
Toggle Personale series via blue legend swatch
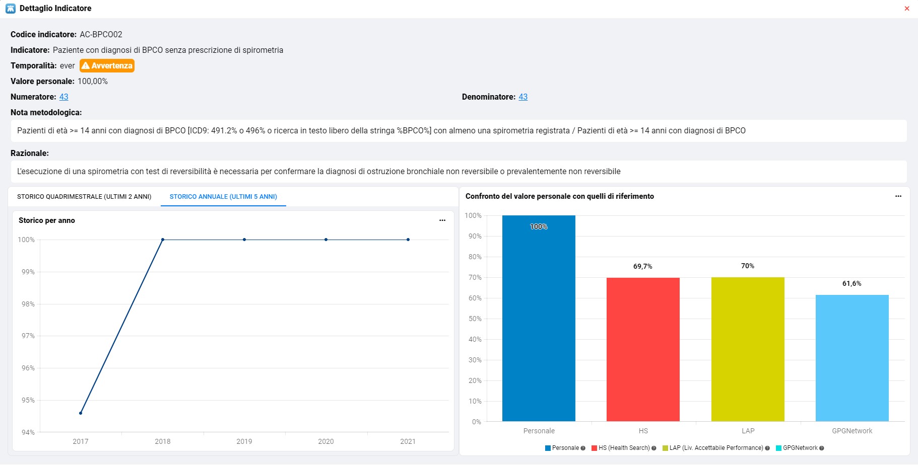pos(548,448)
